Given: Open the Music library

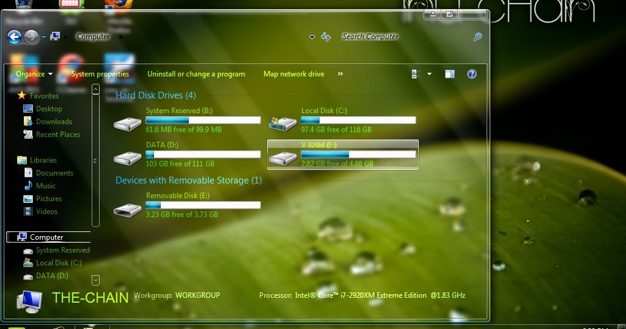Looking at the screenshot, I should click(45, 186).
